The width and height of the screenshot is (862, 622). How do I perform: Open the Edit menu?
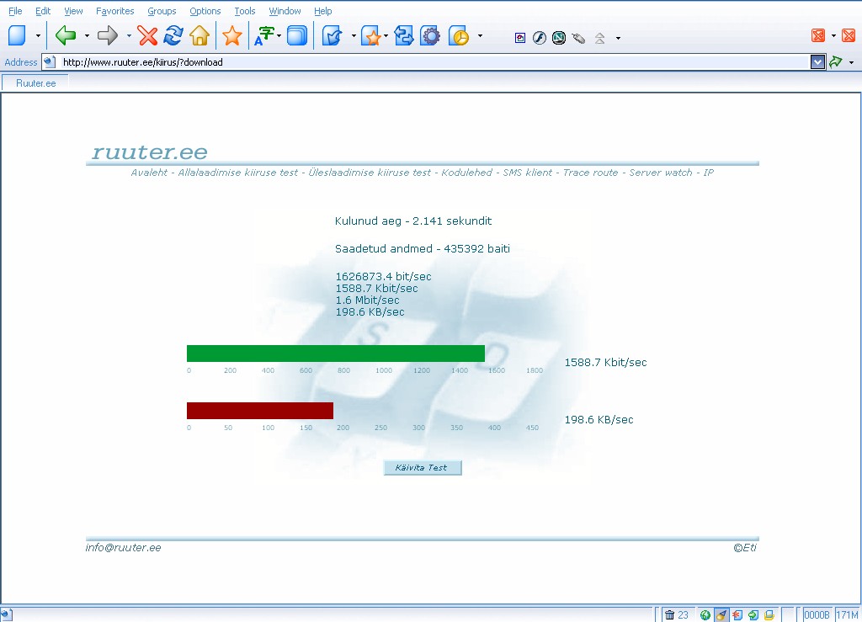pyautogui.click(x=43, y=11)
